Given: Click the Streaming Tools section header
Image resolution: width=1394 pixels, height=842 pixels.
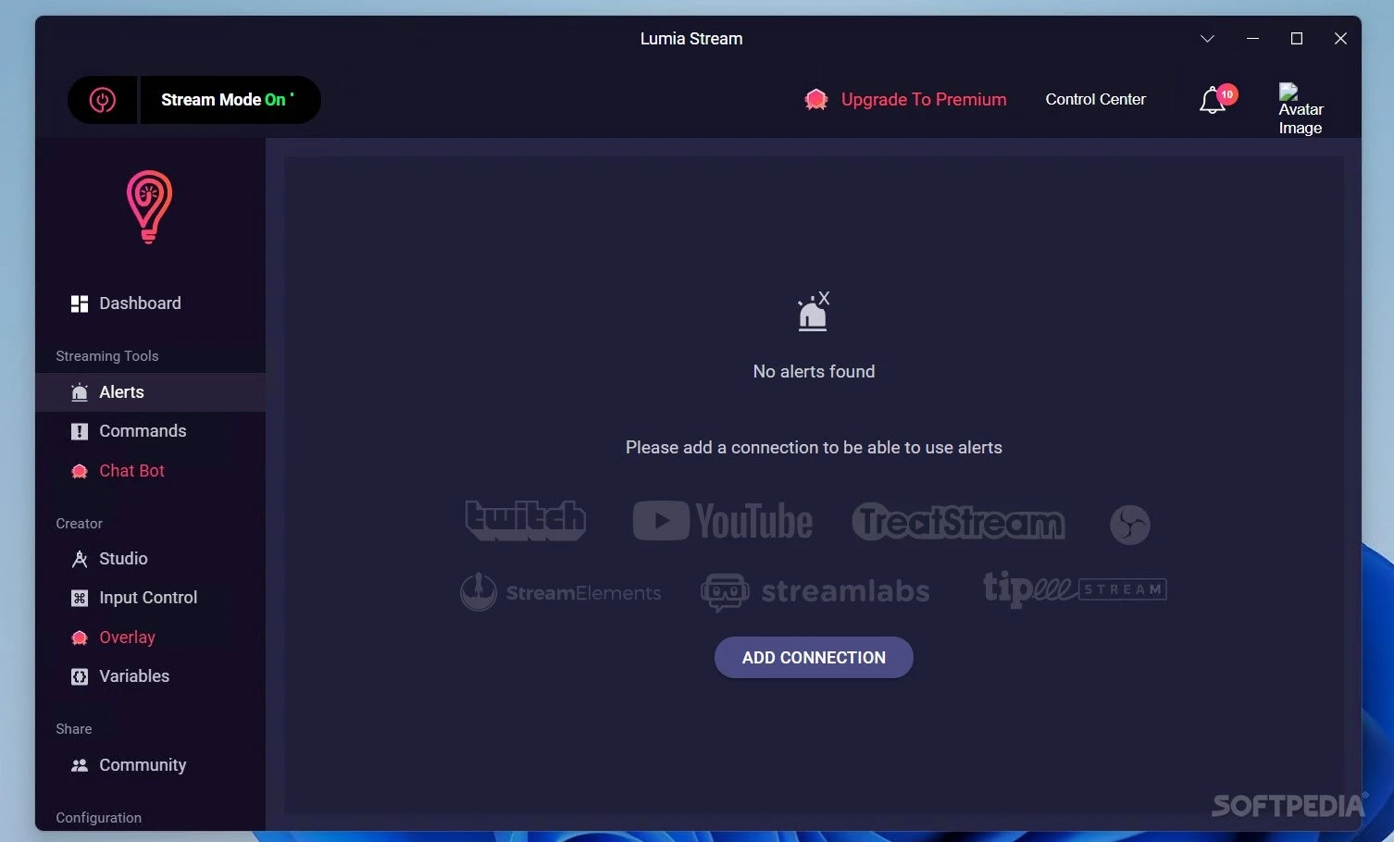Looking at the screenshot, I should (107, 356).
